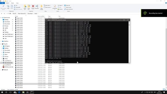Switch to details view button
This screenshot has width=167, height=94.
[164, 89]
